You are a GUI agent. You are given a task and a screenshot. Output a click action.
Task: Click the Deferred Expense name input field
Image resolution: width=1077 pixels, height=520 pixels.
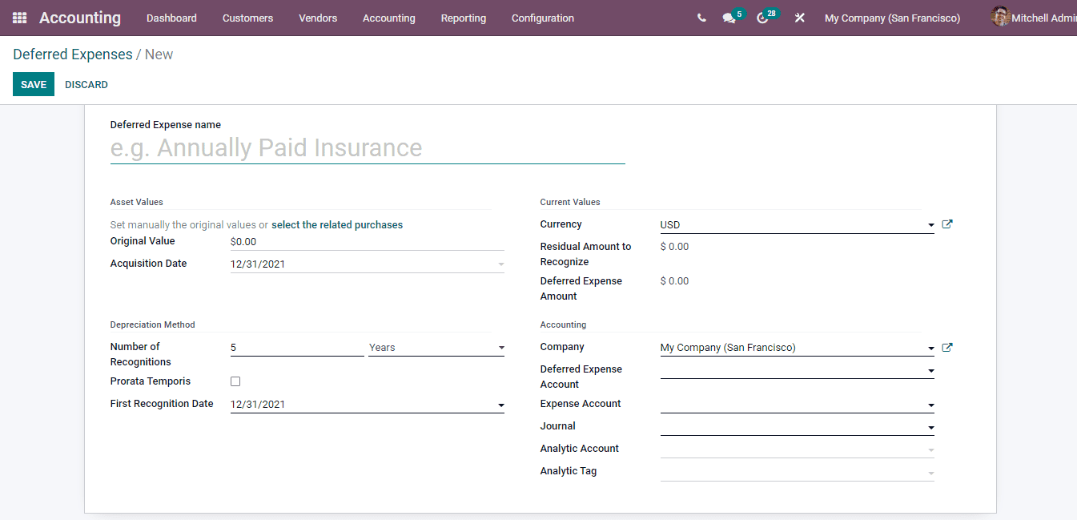point(367,147)
